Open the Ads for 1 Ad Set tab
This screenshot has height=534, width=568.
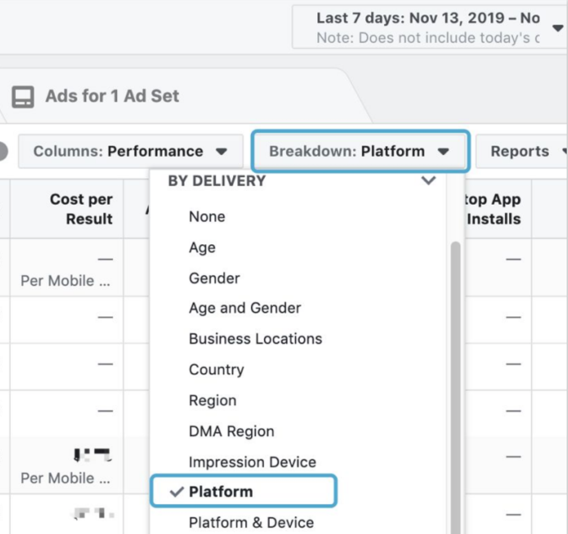pos(112,96)
